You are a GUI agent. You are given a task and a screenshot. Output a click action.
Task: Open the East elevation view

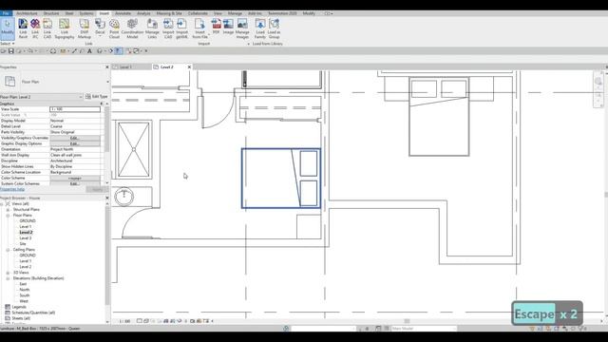point(23,284)
